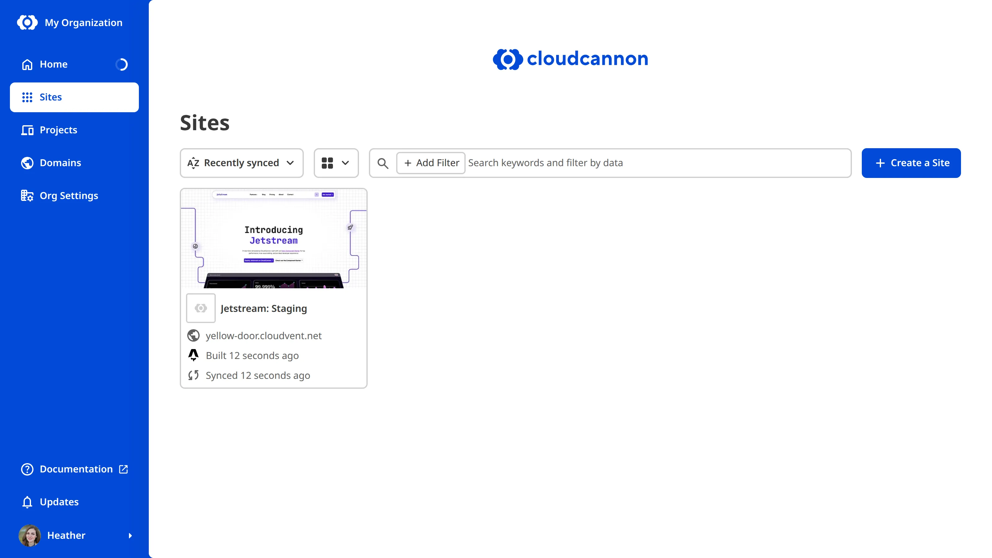Click the Jetstream: Staging site icon placeholder
Image resolution: width=992 pixels, height=558 pixels.
tap(201, 308)
